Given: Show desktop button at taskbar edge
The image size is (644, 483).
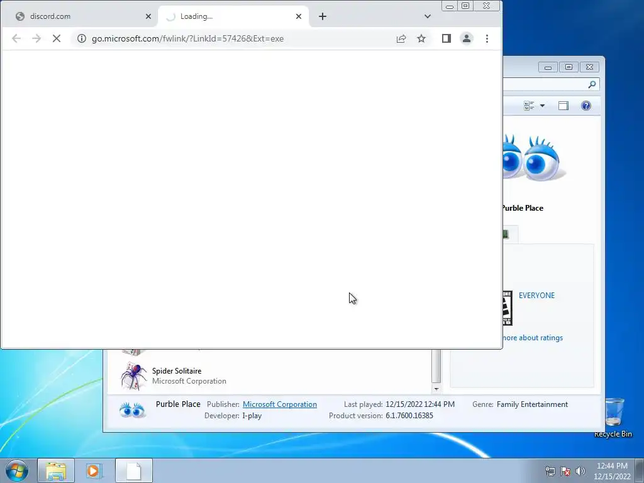Looking at the screenshot, I should [640, 470].
